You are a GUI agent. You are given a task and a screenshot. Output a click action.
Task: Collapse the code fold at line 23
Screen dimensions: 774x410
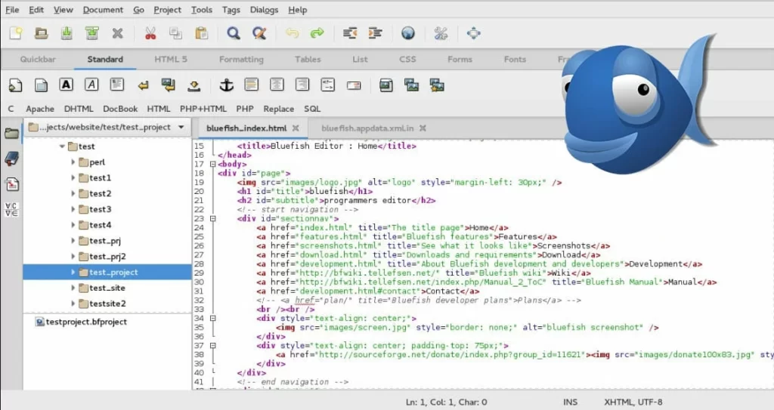[x=212, y=218]
